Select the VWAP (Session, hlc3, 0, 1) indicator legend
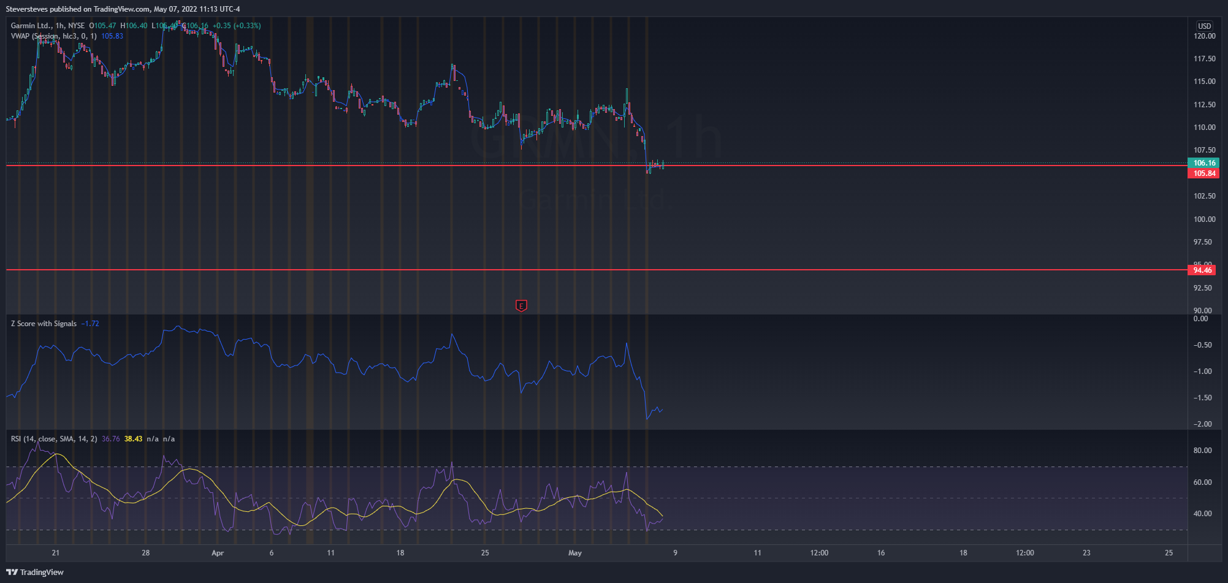The width and height of the screenshot is (1228, 583). (x=54, y=36)
